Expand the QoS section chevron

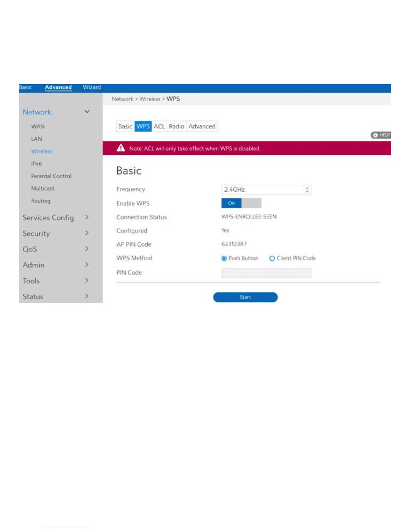pyautogui.click(x=87, y=249)
